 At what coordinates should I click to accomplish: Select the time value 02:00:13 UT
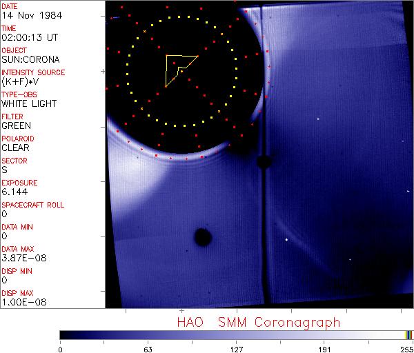coord(28,37)
